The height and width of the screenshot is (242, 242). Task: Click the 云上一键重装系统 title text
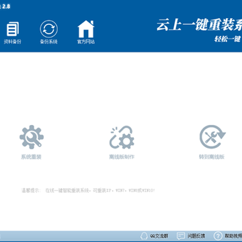coord(199,25)
